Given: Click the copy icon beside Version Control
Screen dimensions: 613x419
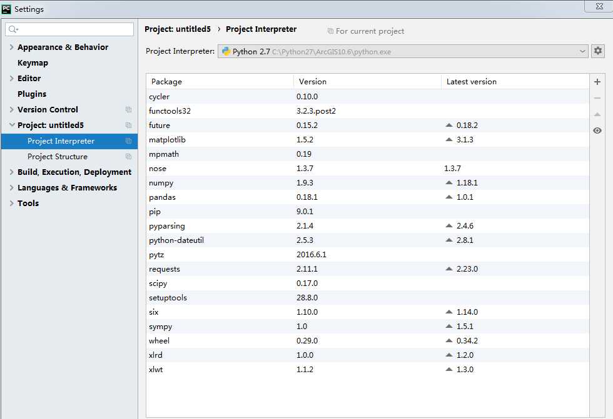Looking at the screenshot, I should [128, 110].
